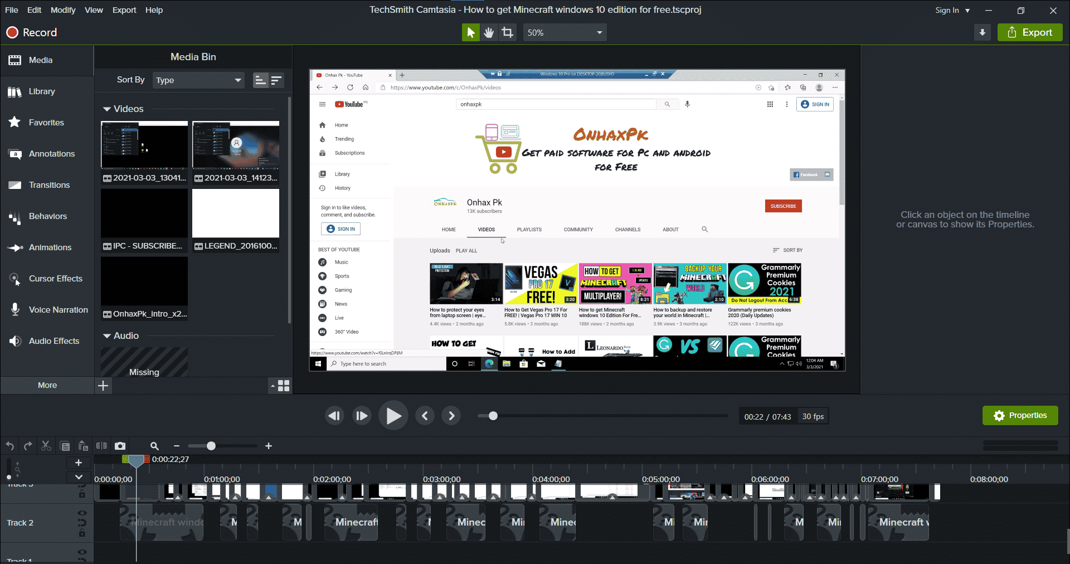Toggle Track 2 visibility eye
This screenshot has width=1070, height=564.
tap(82, 513)
